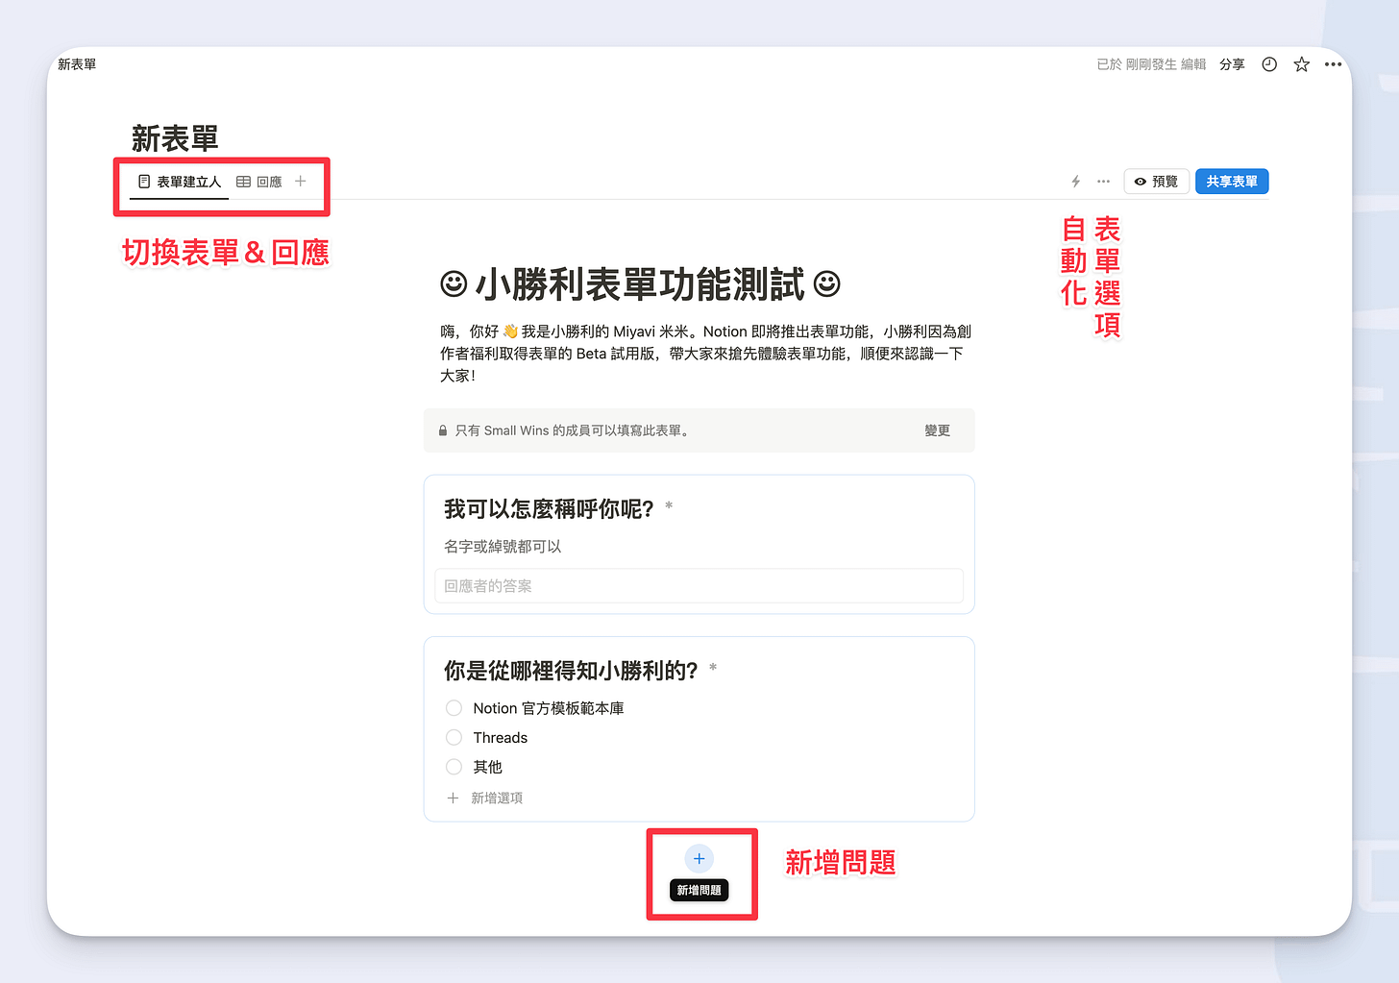Click the question title 我可以怎麼稱呼你呢？
1399x983 pixels.
(549, 509)
